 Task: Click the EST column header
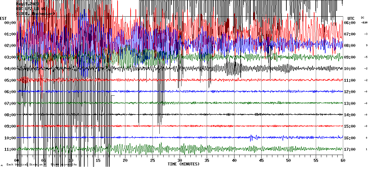tap(3, 18)
